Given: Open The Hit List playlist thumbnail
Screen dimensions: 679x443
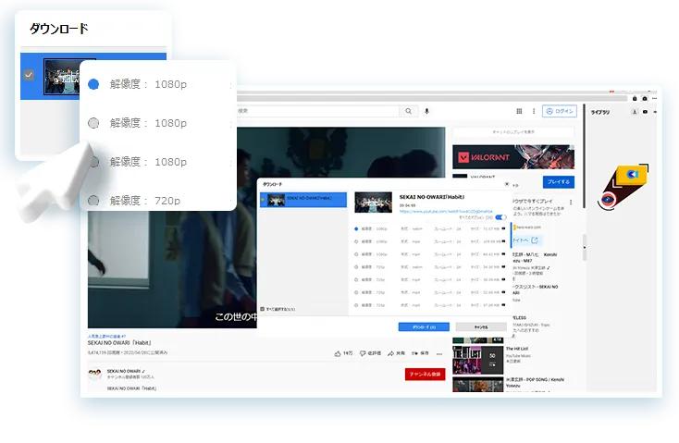Looking at the screenshot, I should click(477, 360).
